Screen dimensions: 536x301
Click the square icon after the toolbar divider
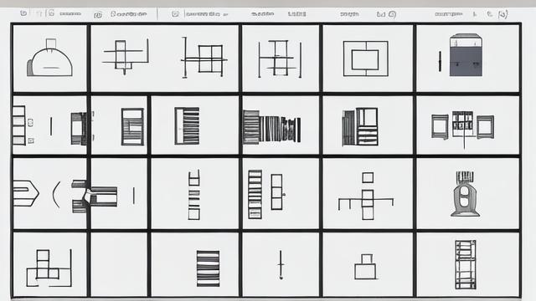click(x=175, y=14)
